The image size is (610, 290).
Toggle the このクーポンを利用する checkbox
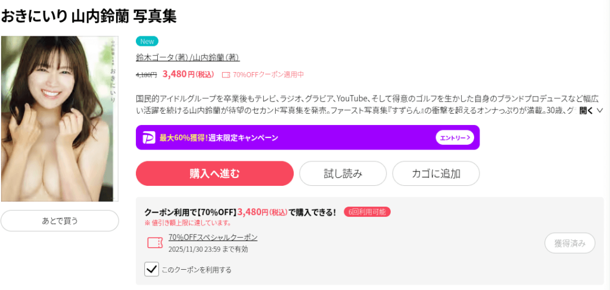(152, 269)
